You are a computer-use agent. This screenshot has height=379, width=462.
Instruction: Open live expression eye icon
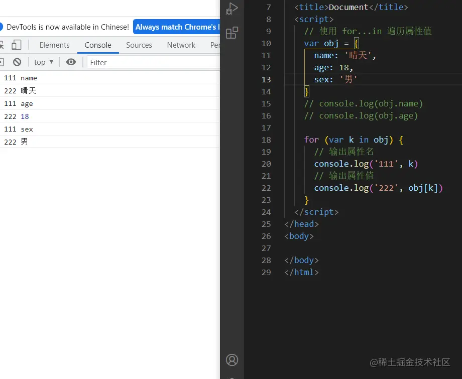pyautogui.click(x=71, y=62)
